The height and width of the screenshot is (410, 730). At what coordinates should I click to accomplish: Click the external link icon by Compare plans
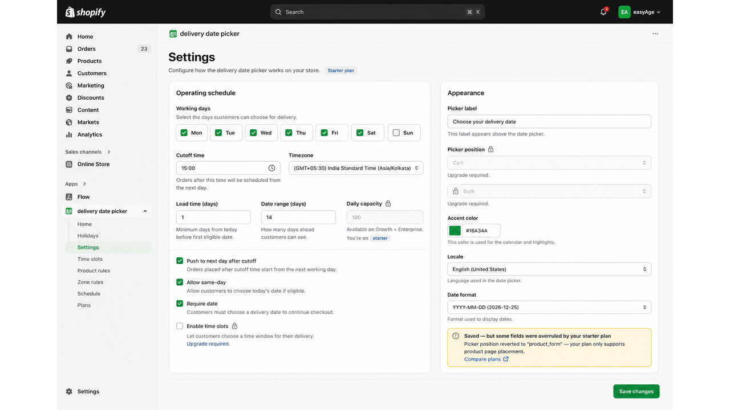(x=506, y=359)
